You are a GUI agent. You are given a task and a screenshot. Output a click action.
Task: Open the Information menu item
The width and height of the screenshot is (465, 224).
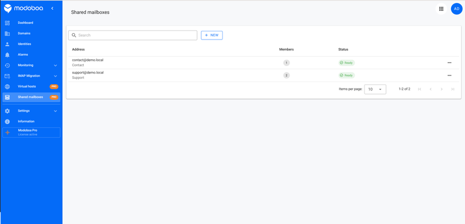click(x=31, y=122)
